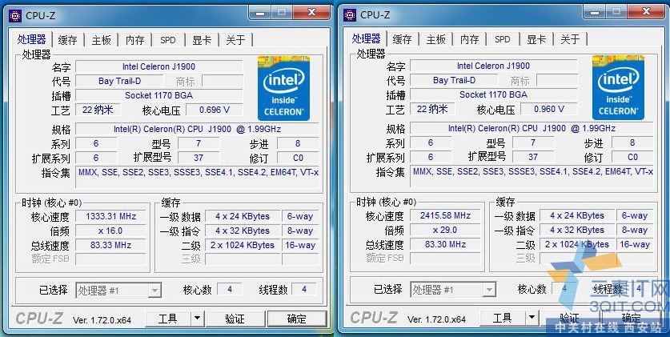Close the right CPU-Z window
Screen dimensions: 670x337
pyautogui.click(x=646, y=12)
